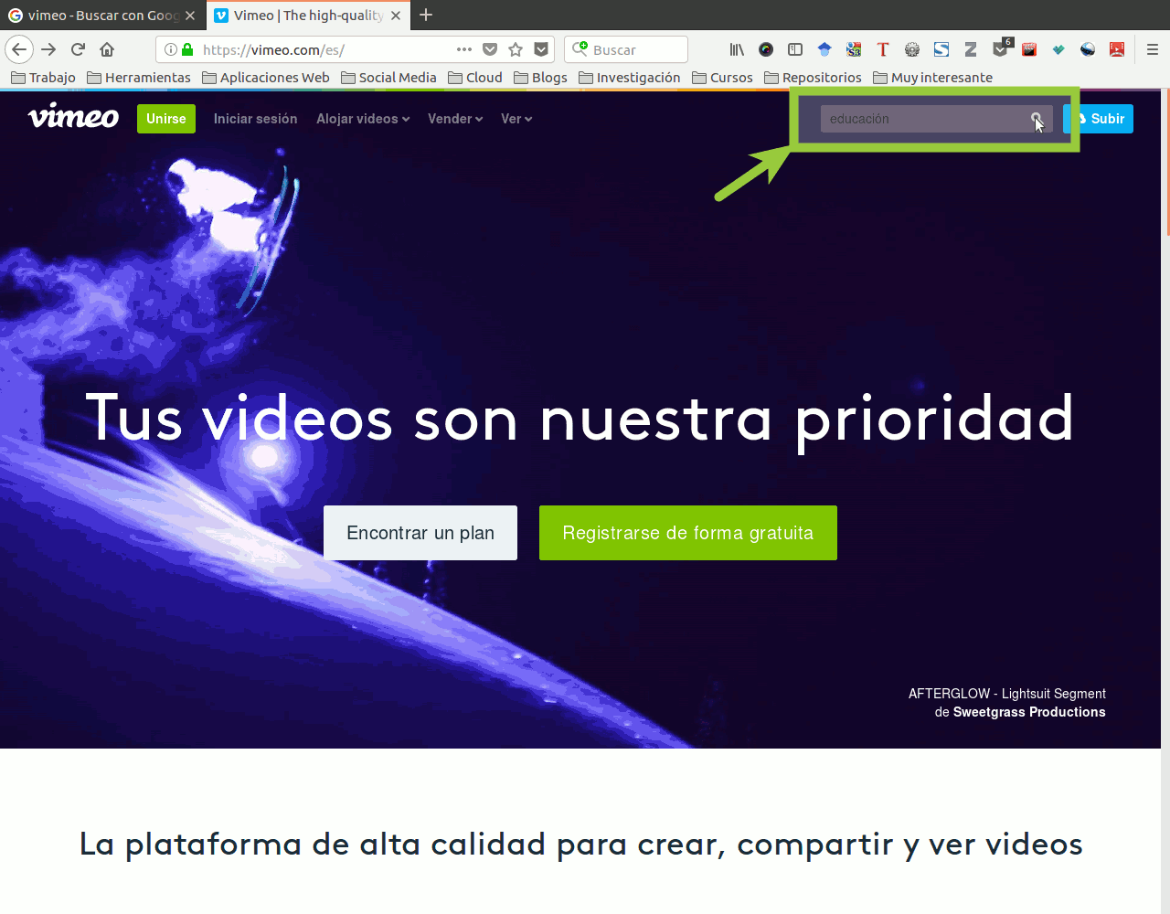1170x914 pixels.
Task: Switch to 'vimeo - Buscar con Google' tab
Action: point(102,16)
